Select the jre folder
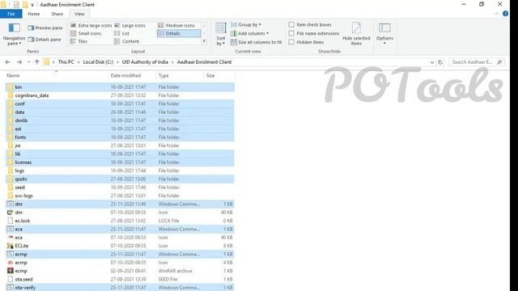 pos(120,145)
